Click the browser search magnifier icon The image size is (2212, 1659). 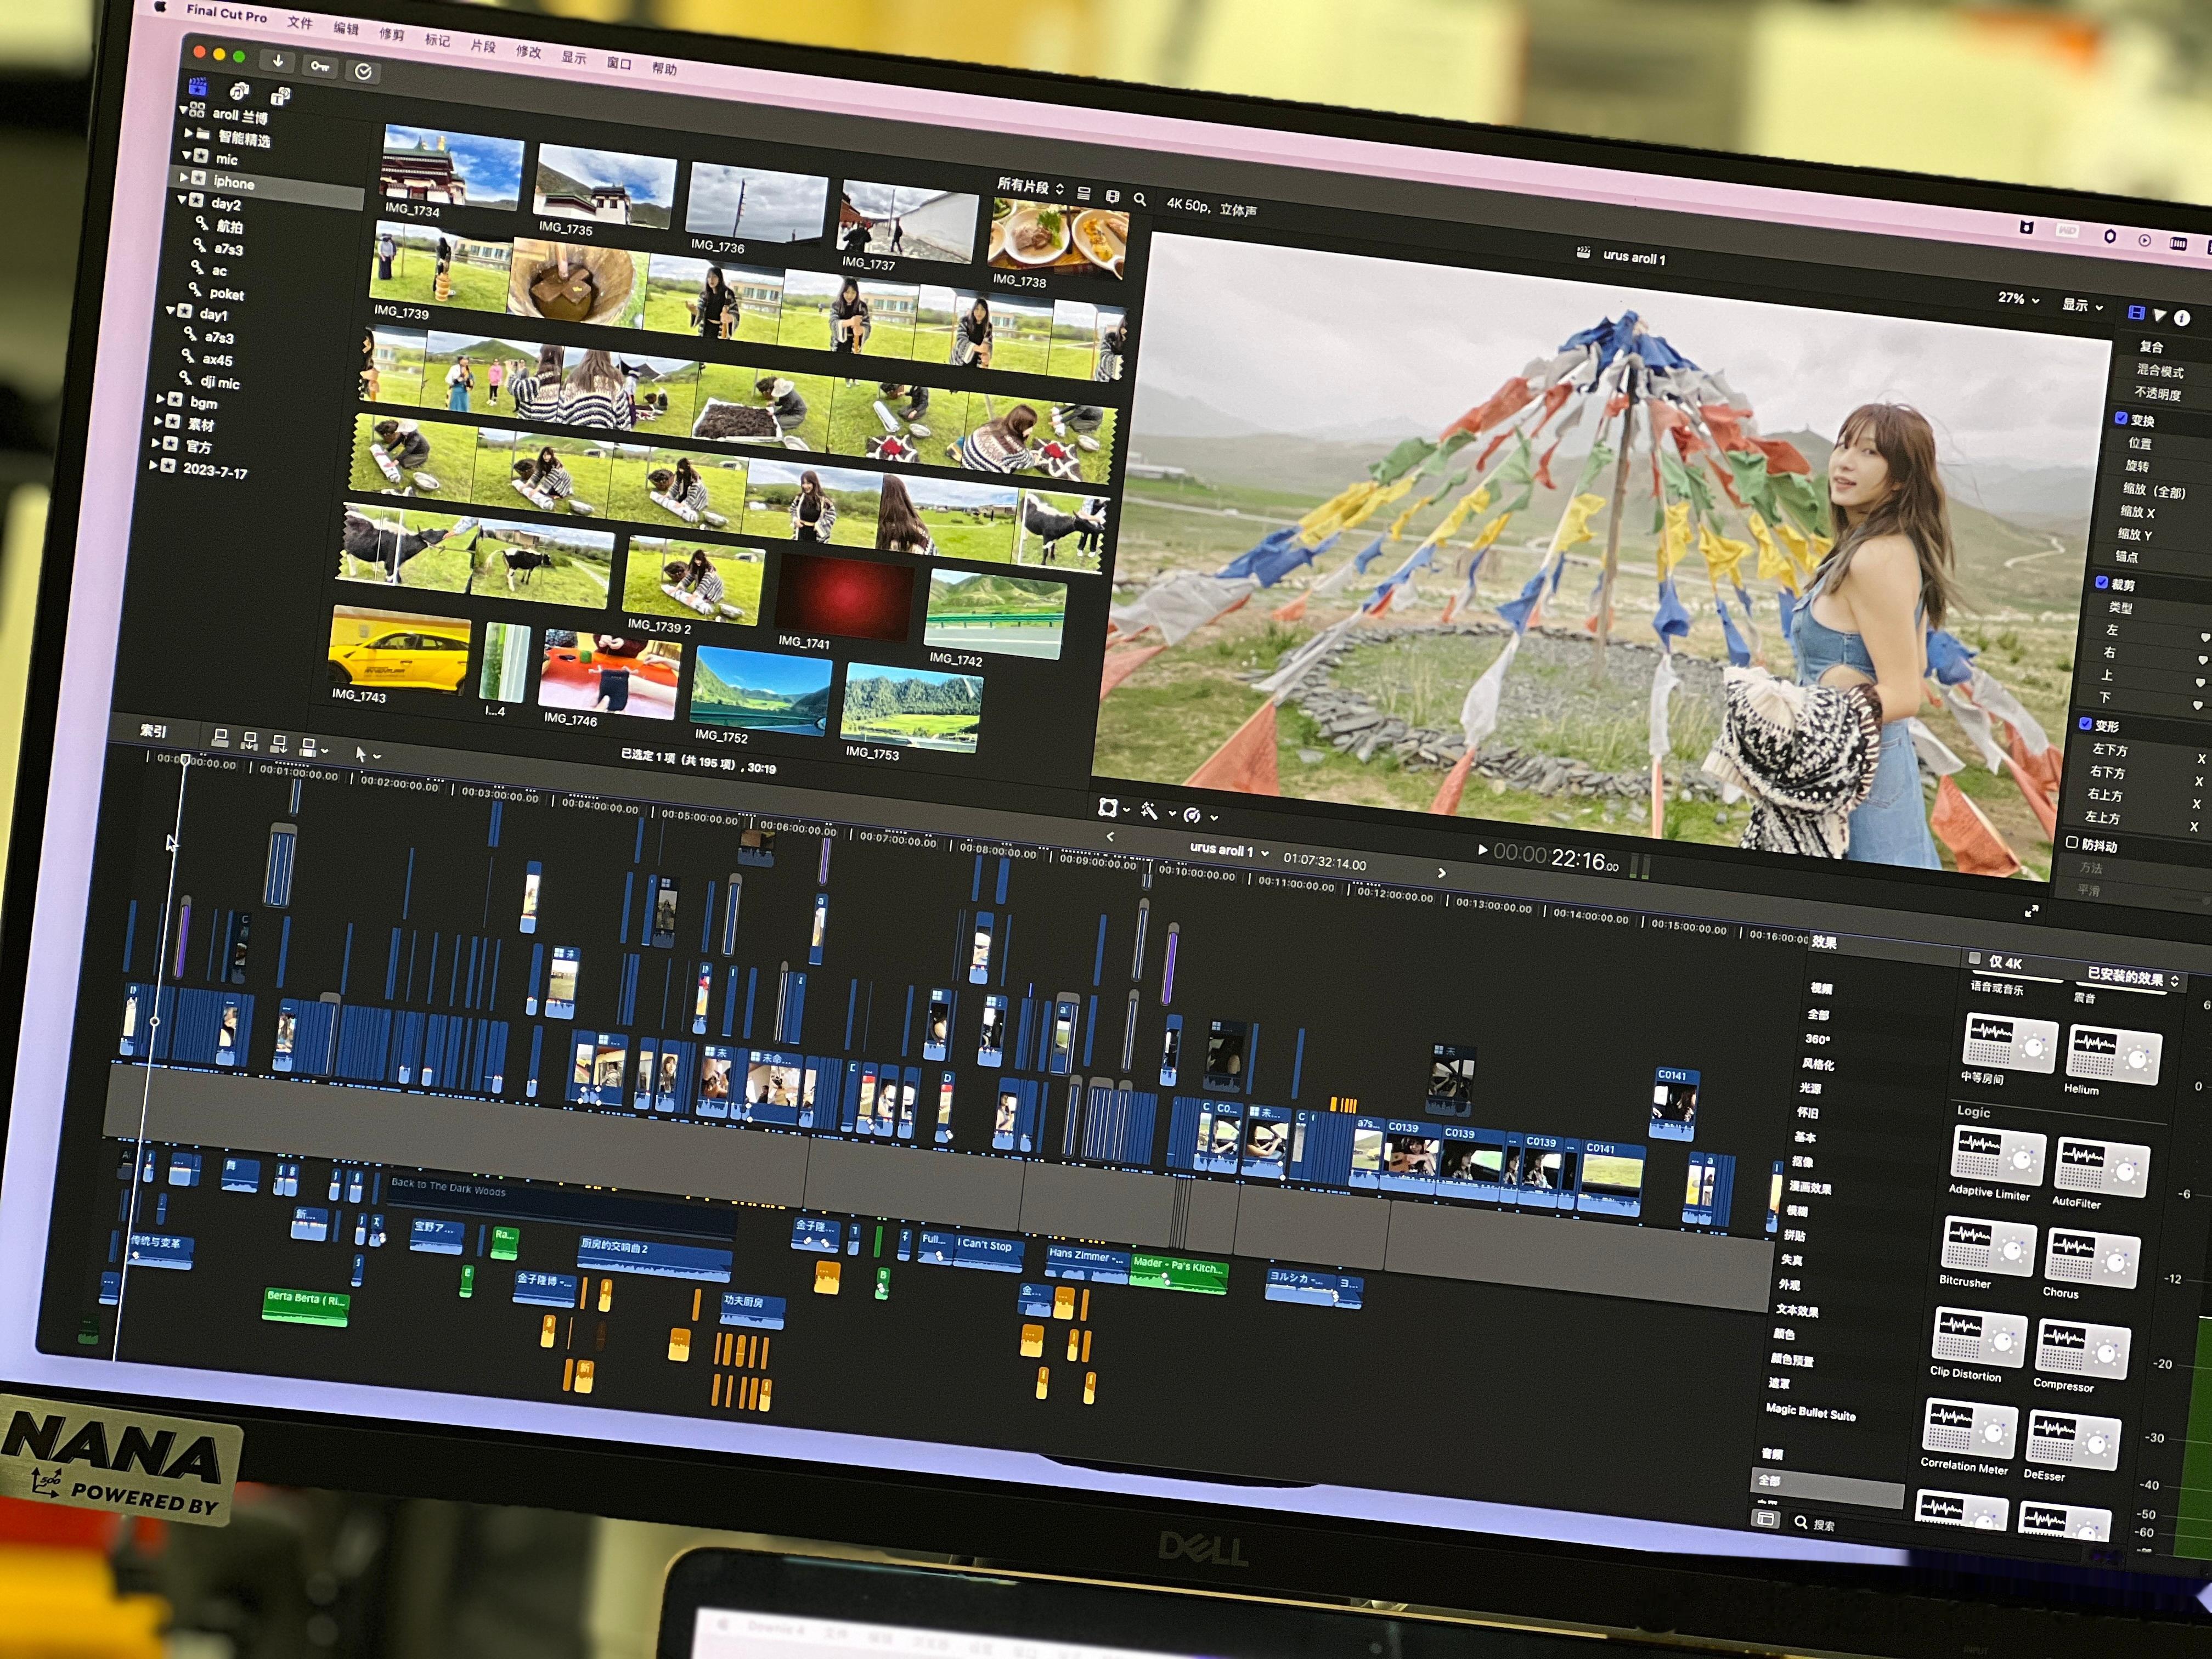pyautogui.click(x=1139, y=199)
